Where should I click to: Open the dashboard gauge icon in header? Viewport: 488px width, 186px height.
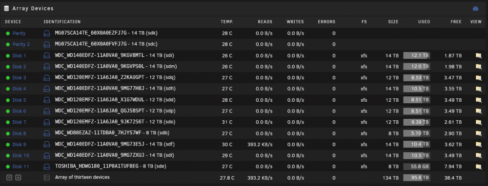pyautogui.click(x=475, y=9)
